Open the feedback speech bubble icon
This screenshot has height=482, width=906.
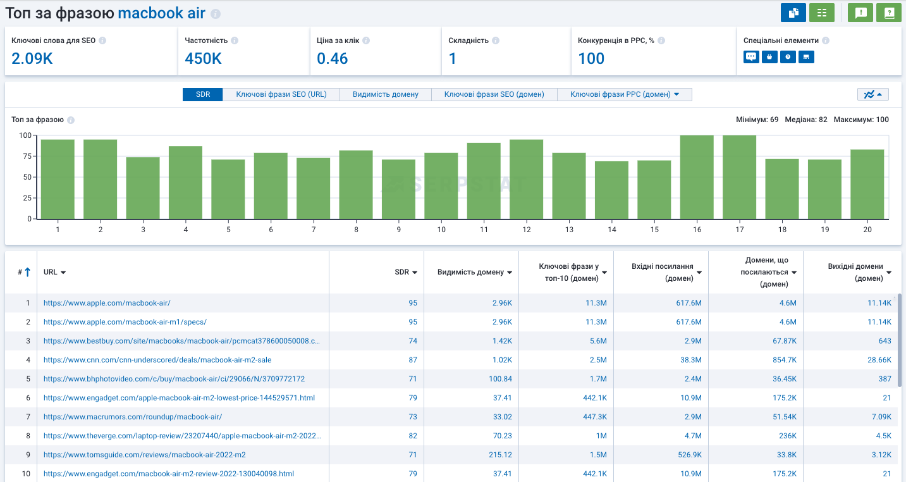pos(860,13)
